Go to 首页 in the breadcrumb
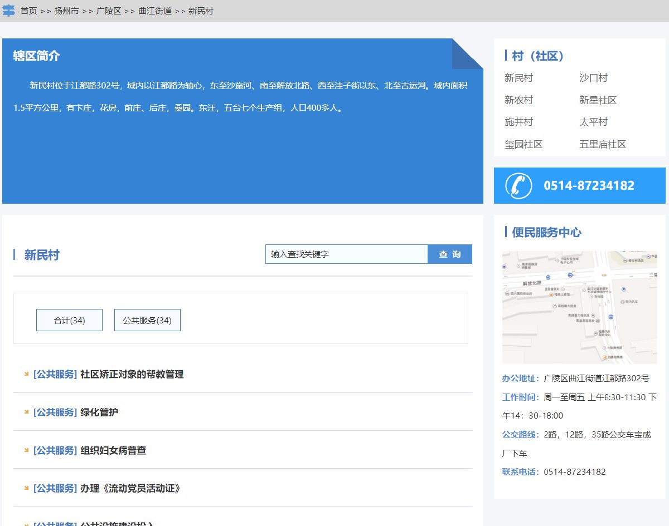Image resolution: width=669 pixels, height=526 pixels. (28, 11)
